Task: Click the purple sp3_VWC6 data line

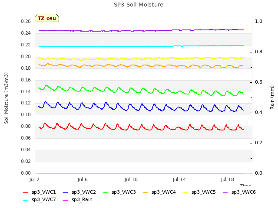Action: 141,31
